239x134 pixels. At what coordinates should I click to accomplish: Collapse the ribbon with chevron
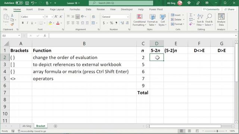point(236,29)
